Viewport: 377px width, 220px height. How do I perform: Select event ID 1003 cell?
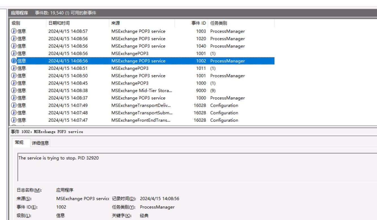[x=201, y=31]
